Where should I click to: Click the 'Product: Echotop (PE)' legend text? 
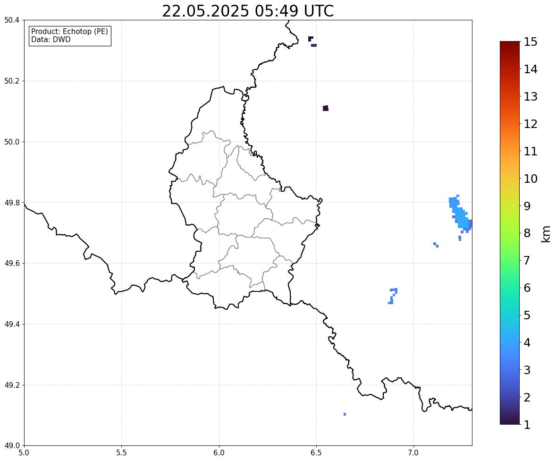69,32
